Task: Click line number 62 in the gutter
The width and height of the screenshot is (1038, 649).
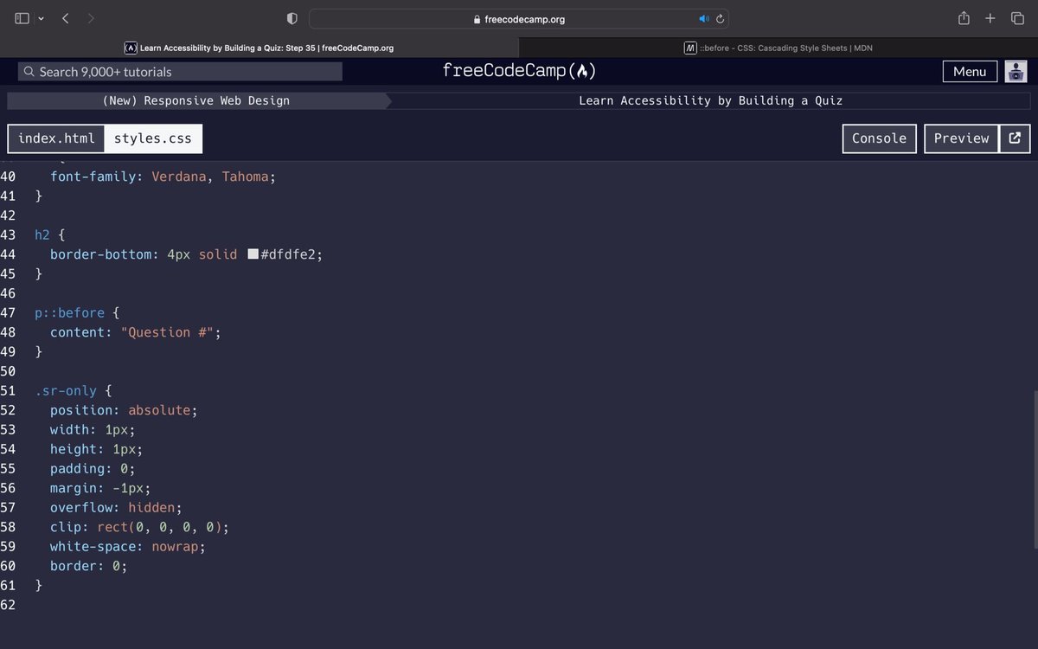Action: (x=8, y=605)
